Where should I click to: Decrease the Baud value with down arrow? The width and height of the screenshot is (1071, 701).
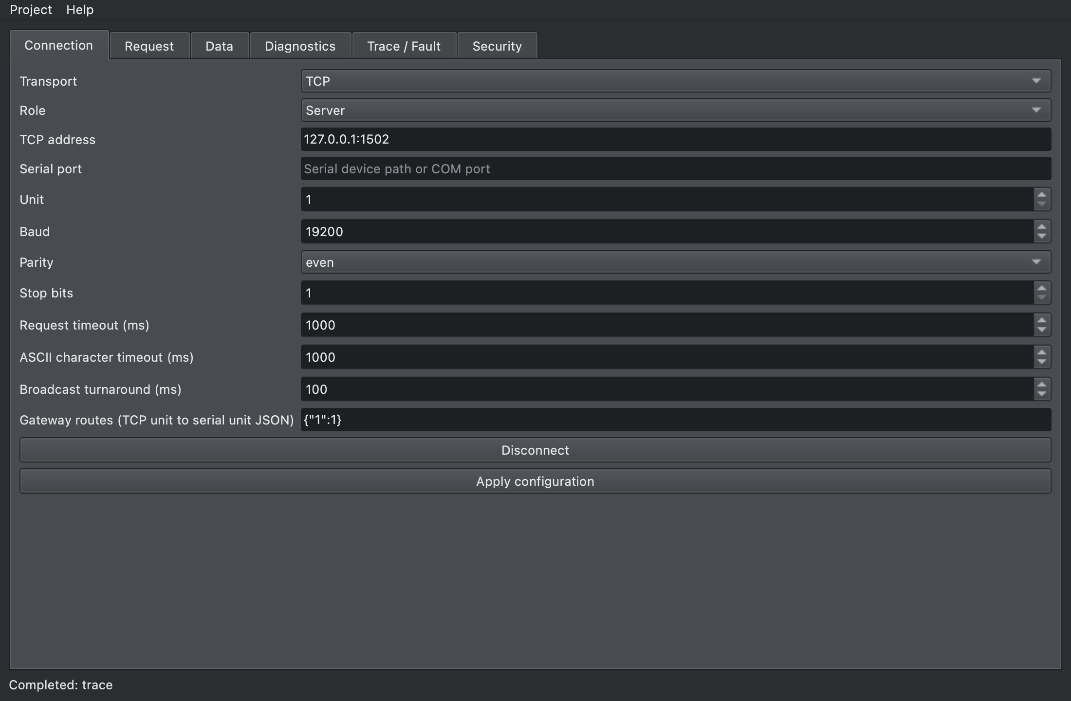[x=1042, y=237]
